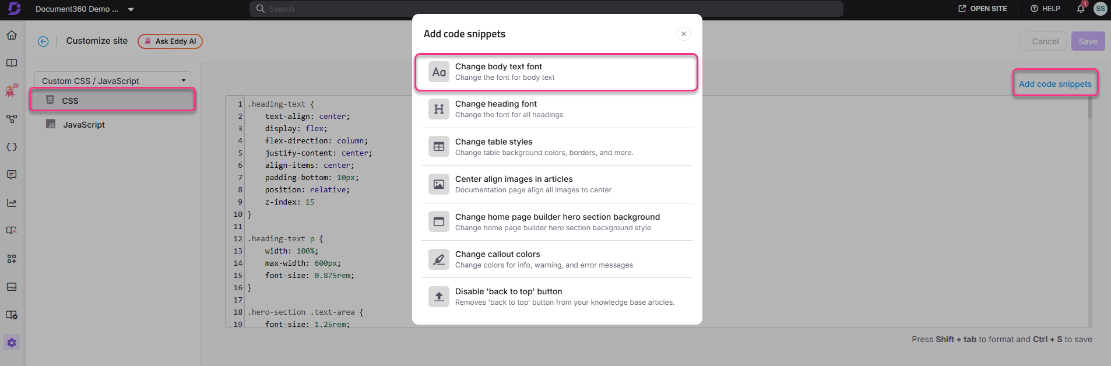Screen dimensions: 1111x366
Task: Click the Workflow sidebar icon
Action: tap(11, 118)
